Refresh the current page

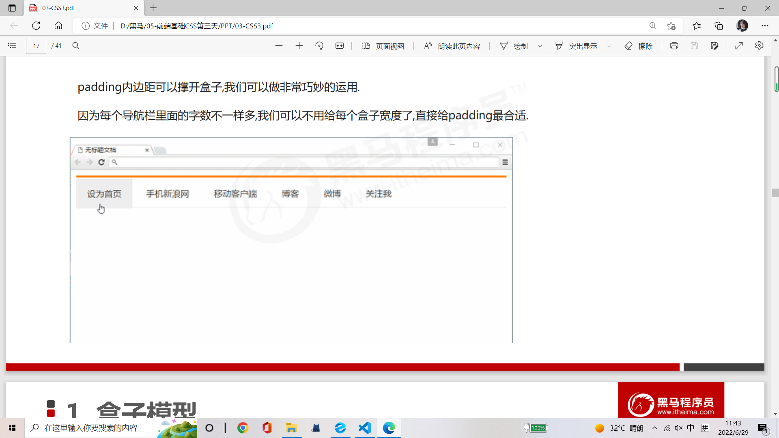(x=36, y=26)
